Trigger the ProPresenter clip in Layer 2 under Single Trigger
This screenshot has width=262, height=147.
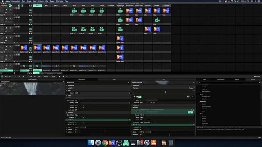click(120, 57)
